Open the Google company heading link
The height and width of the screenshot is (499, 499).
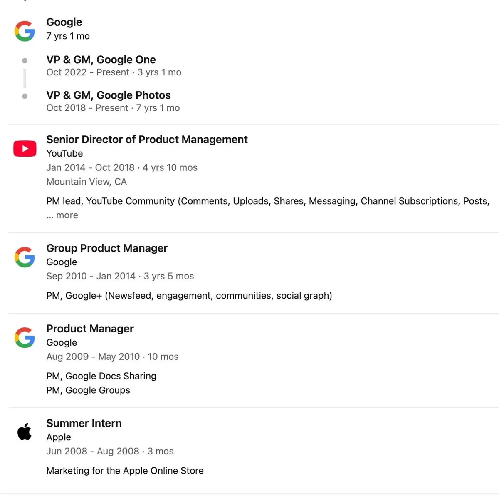pyautogui.click(x=64, y=22)
